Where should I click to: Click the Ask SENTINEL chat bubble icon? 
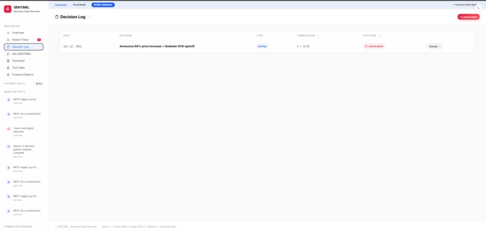click(x=8, y=54)
